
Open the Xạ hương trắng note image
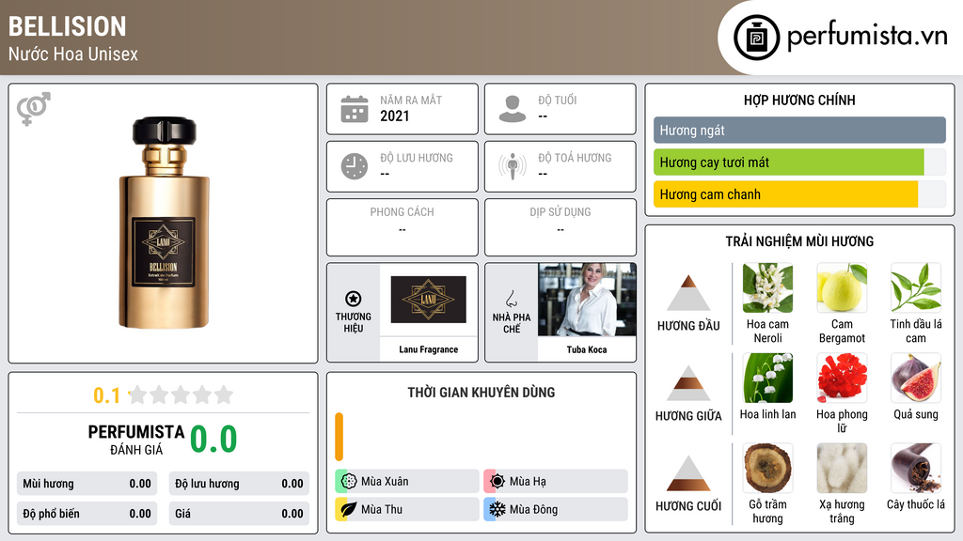click(x=842, y=469)
